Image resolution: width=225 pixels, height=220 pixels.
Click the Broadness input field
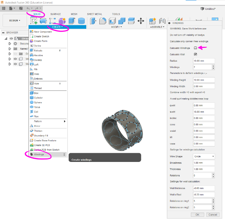click(x=204, y=163)
